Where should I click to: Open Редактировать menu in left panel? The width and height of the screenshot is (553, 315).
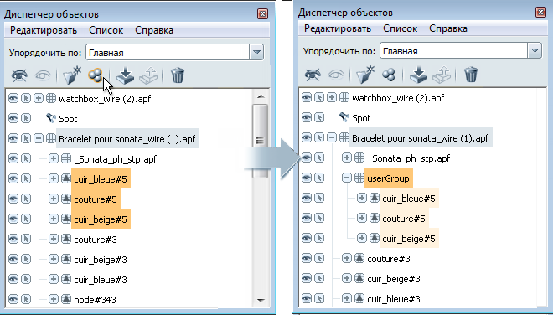44,30
